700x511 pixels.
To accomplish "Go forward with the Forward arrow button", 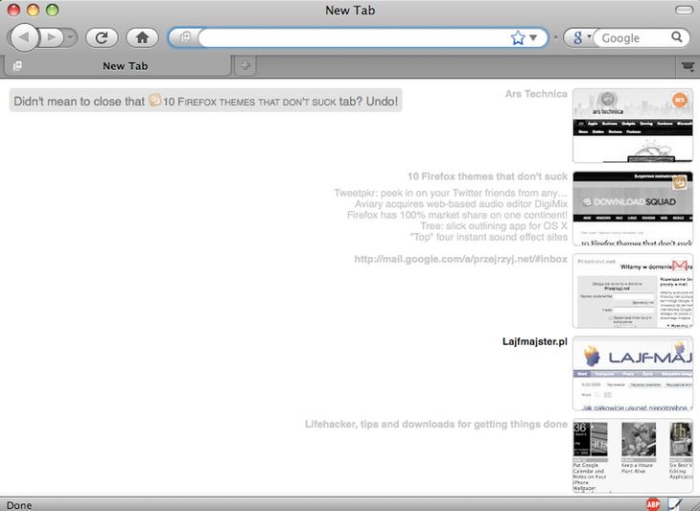I will tap(52, 37).
